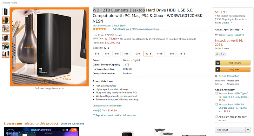Enable the gift receipt checkbox
The width and height of the screenshot is (254, 136).
[x=217, y=117]
